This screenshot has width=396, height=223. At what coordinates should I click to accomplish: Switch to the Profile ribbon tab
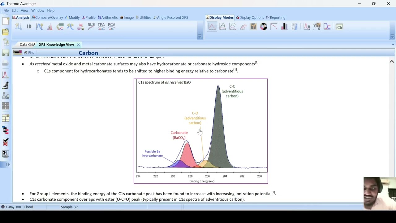[x=88, y=17]
